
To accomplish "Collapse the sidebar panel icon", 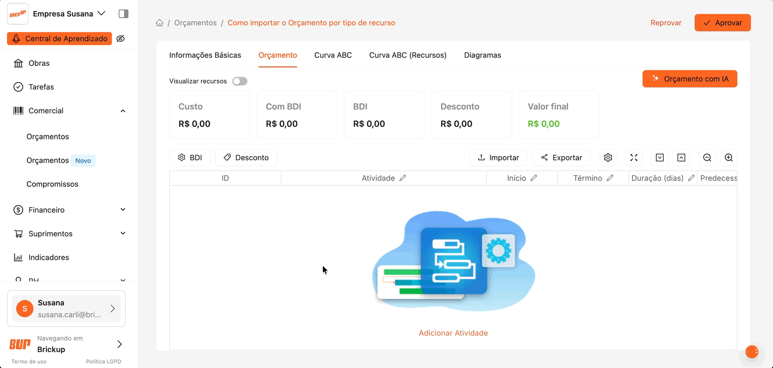I will coord(123,13).
